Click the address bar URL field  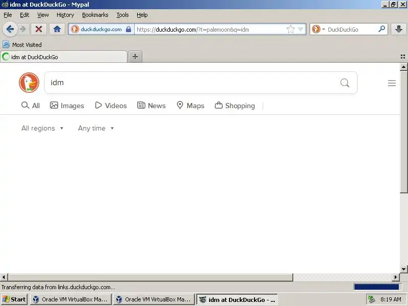(210, 29)
